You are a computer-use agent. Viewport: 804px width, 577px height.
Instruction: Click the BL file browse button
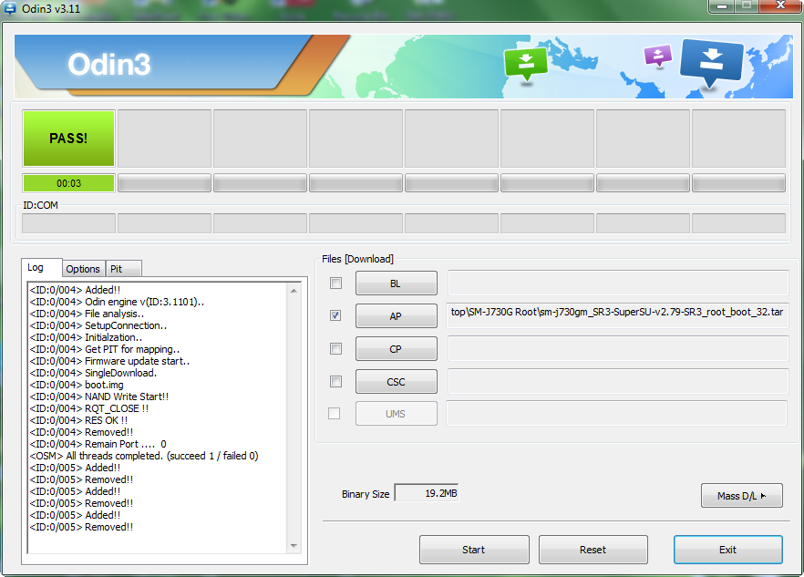pos(397,283)
